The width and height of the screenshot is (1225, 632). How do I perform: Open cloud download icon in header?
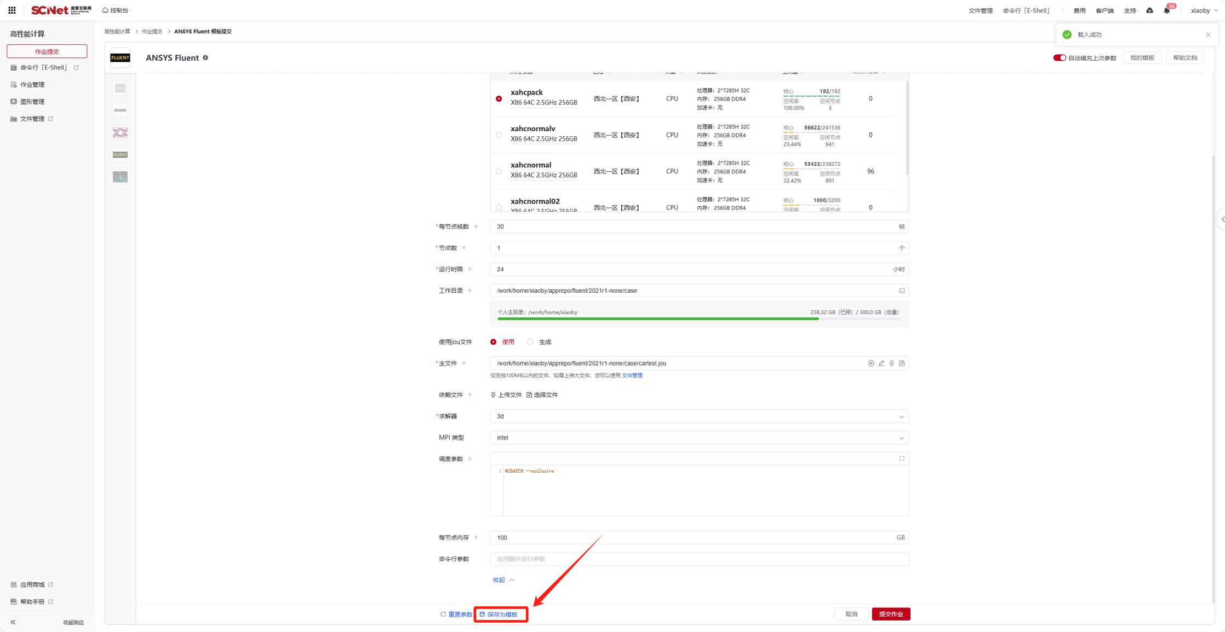[x=1149, y=10]
